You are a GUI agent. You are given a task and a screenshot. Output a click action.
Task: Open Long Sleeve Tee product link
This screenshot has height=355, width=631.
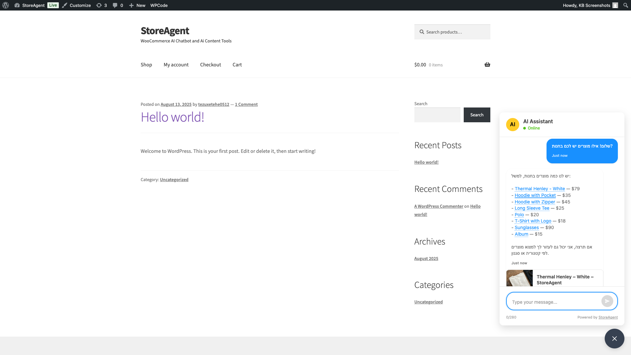tap(532, 208)
